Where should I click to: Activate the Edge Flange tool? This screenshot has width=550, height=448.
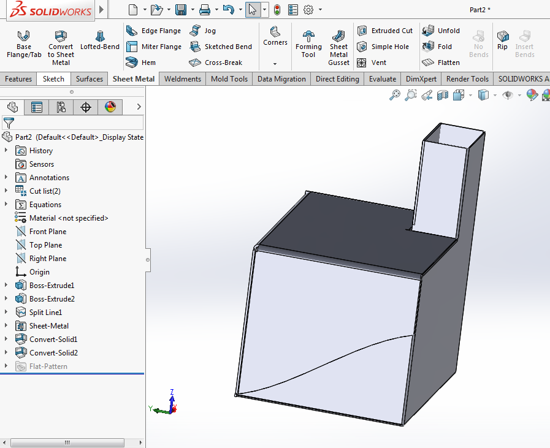(154, 31)
